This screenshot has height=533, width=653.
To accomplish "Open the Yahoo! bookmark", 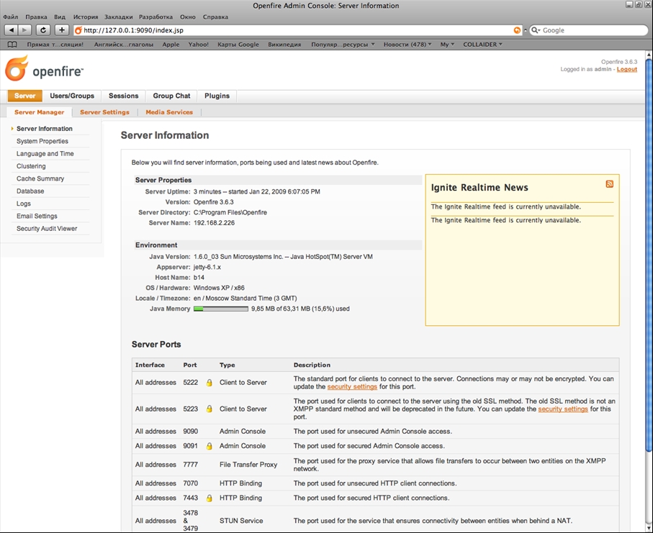I will pyautogui.click(x=198, y=45).
